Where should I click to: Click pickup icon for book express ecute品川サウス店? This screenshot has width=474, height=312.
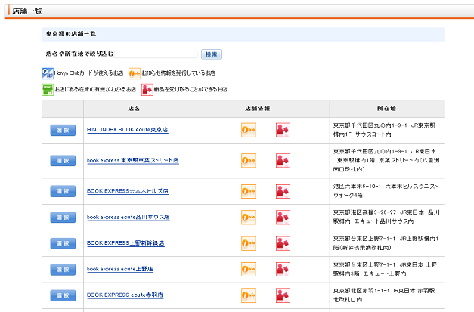[x=283, y=218]
